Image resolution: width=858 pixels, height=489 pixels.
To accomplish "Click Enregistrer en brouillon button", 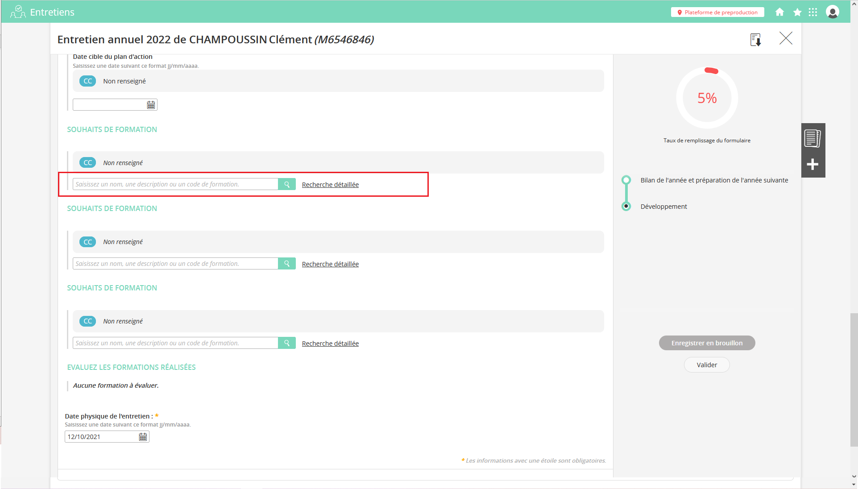I will tap(707, 343).
